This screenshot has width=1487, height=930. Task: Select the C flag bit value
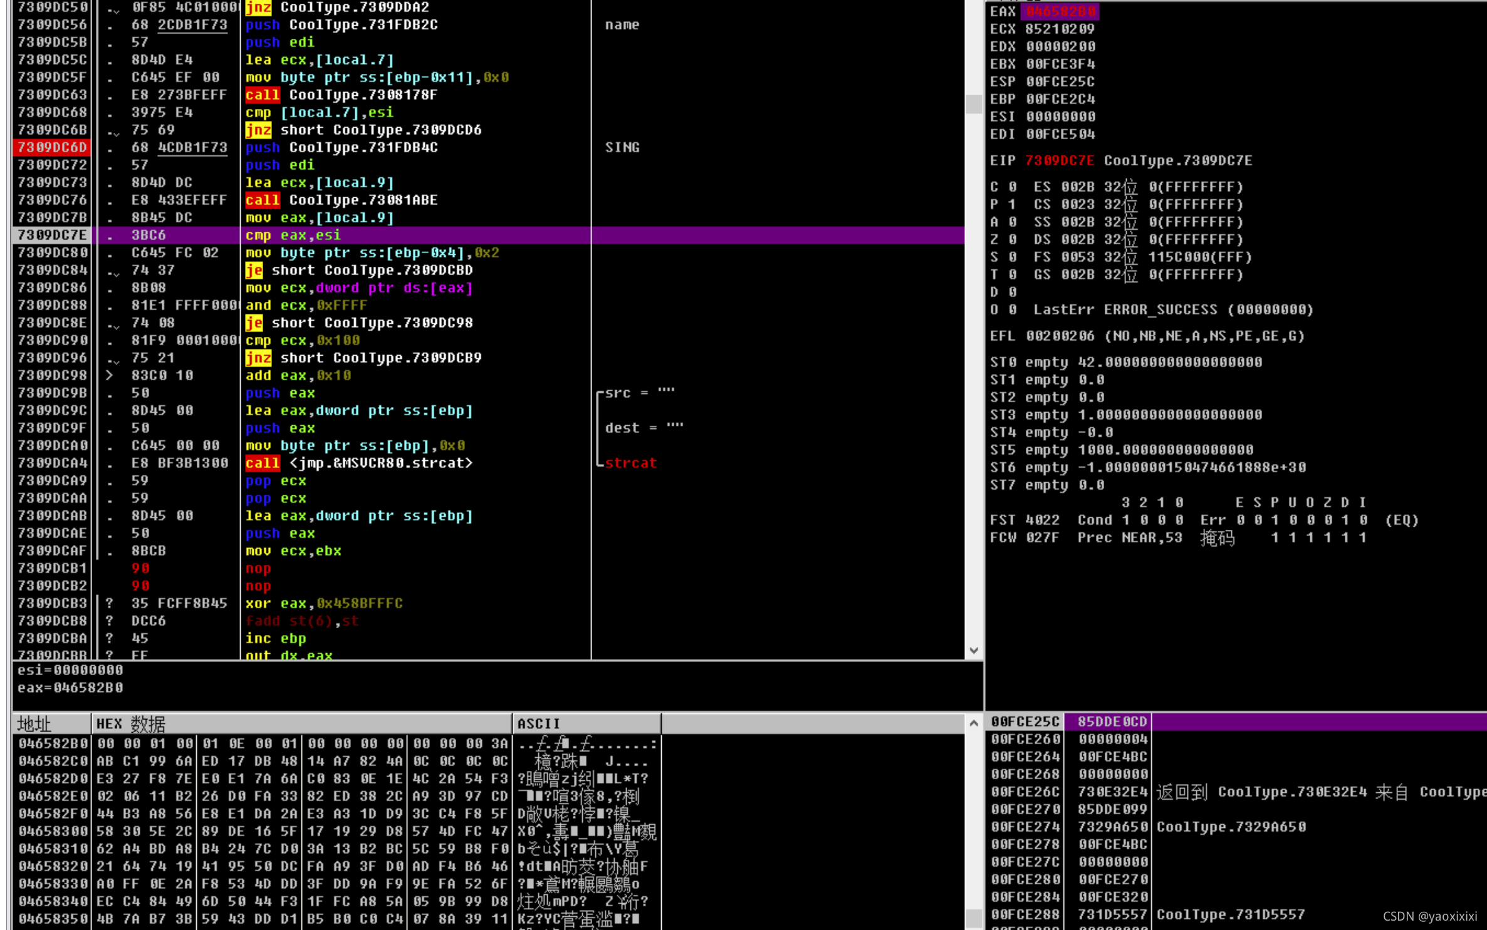coord(1012,187)
